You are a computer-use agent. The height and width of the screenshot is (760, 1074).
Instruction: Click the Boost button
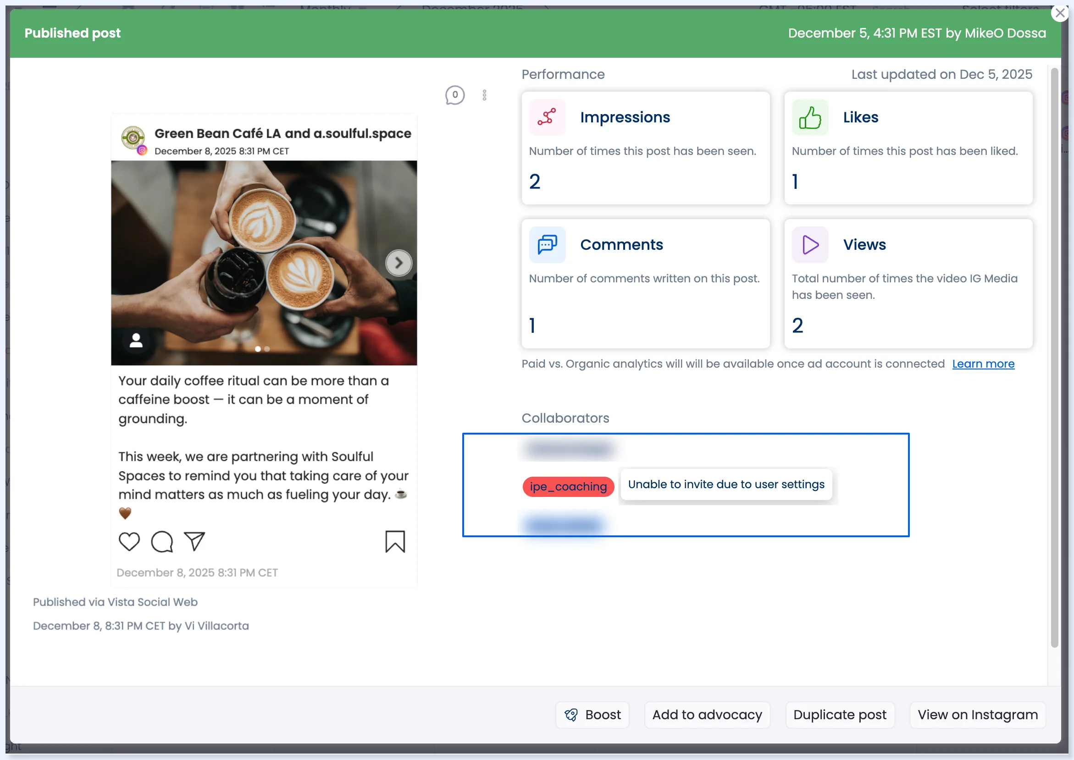(x=592, y=715)
